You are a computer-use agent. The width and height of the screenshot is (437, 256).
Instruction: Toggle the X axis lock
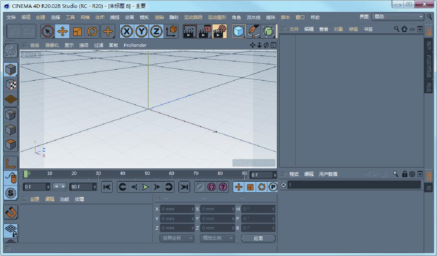click(x=126, y=32)
